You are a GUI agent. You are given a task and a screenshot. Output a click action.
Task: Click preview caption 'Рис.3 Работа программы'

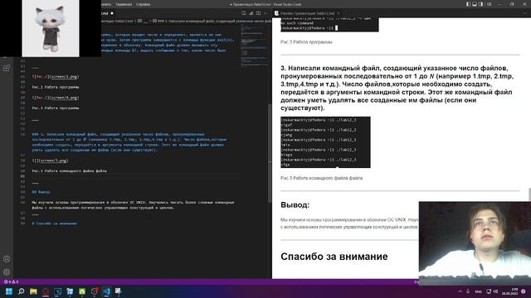(x=306, y=42)
